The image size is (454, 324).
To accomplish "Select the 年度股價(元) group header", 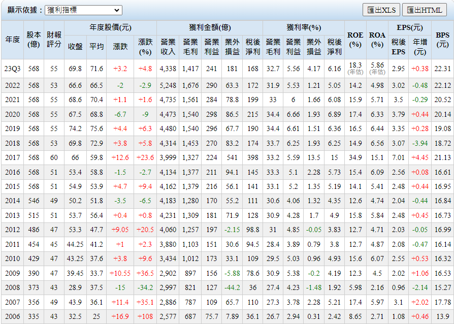I will tap(110, 27).
